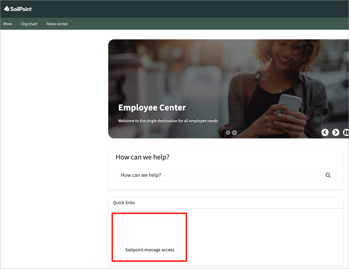Pause the banner carousel
The image size is (349, 269).
(346, 132)
